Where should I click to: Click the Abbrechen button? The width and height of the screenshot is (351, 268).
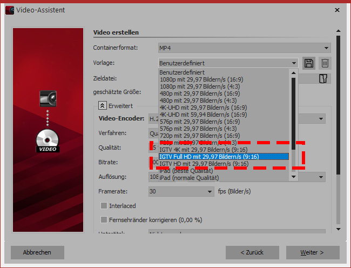click(37, 252)
